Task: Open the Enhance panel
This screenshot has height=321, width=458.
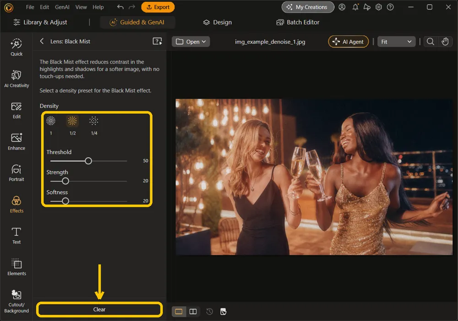Action: (x=16, y=142)
